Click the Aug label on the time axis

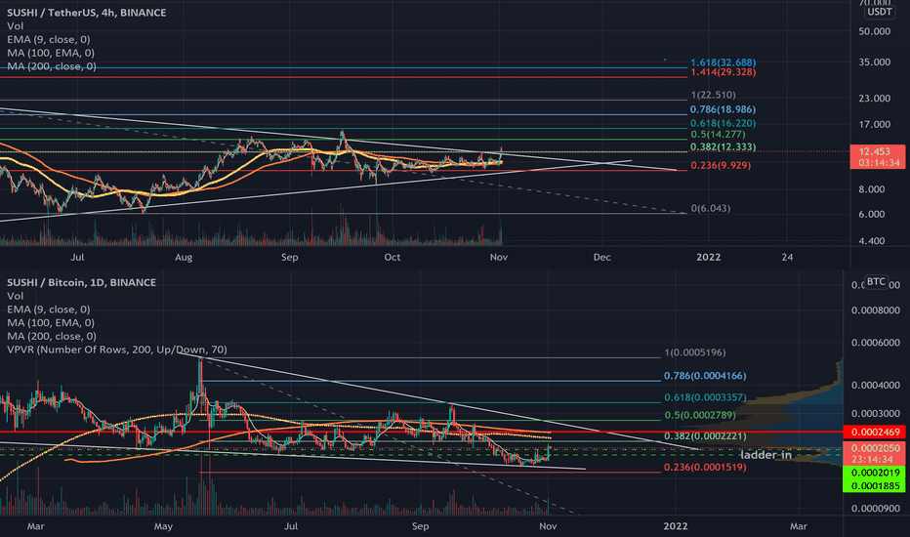coord(184,257)
